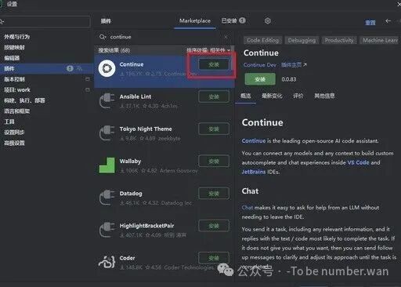
Task: Select the Ansible Lint result row title
Action: click(x=135, y=96)
